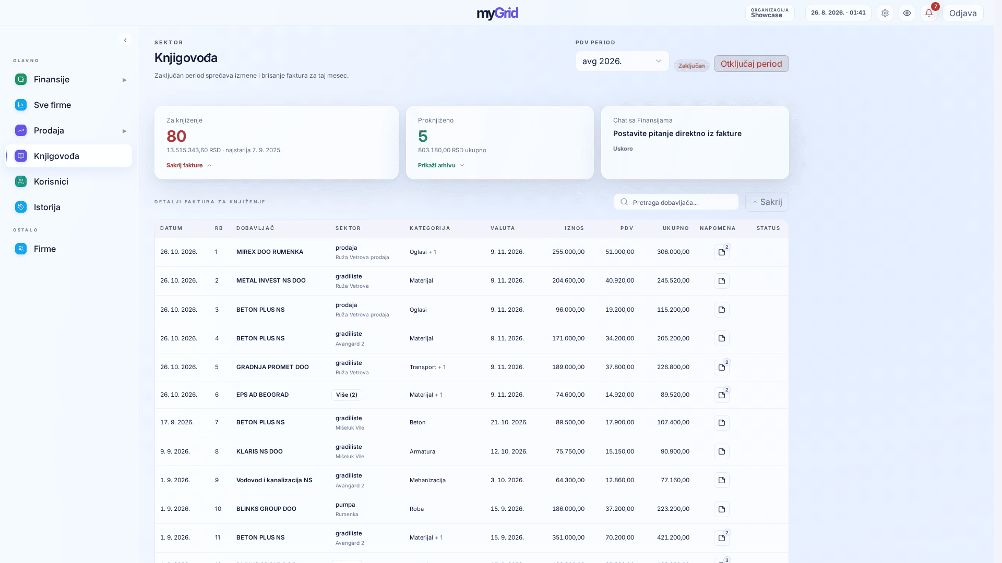Click the Mehanizacija category cell
The width and height of the screenshot is (1002, 563).
pos(427,480)
